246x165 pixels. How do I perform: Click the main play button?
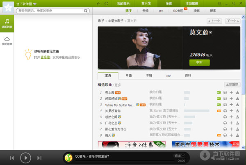pos(25,158)
